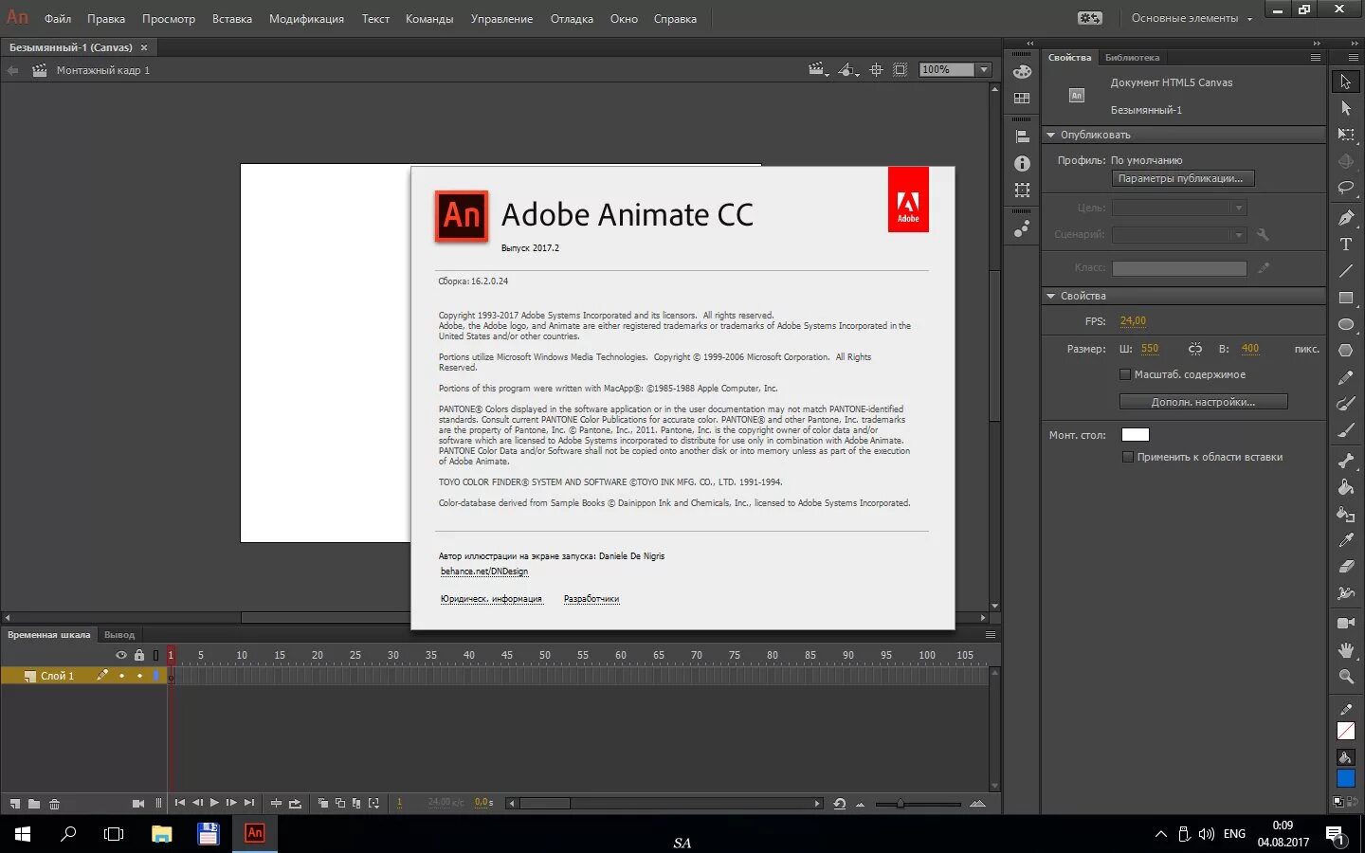Image resolution: width=1365 pixels, height=853 pixels.
Task: Open the Управление menu
Action: coord(501,19)
